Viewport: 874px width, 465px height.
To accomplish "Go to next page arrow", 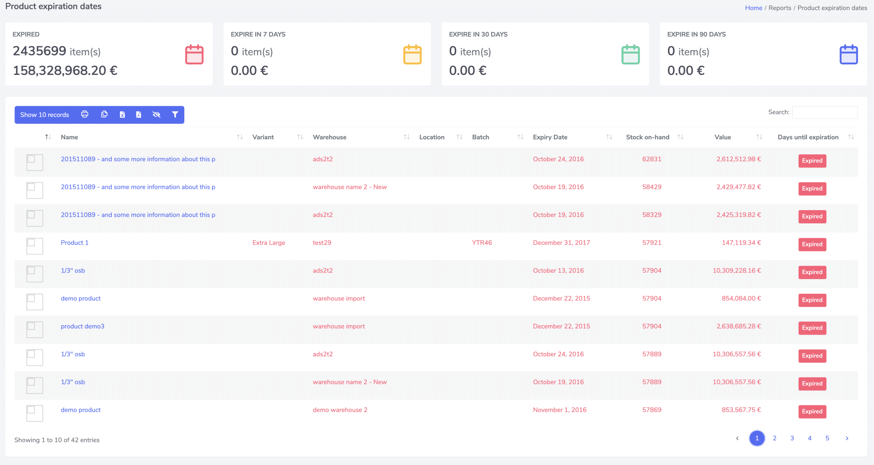I will click(847, 438).
